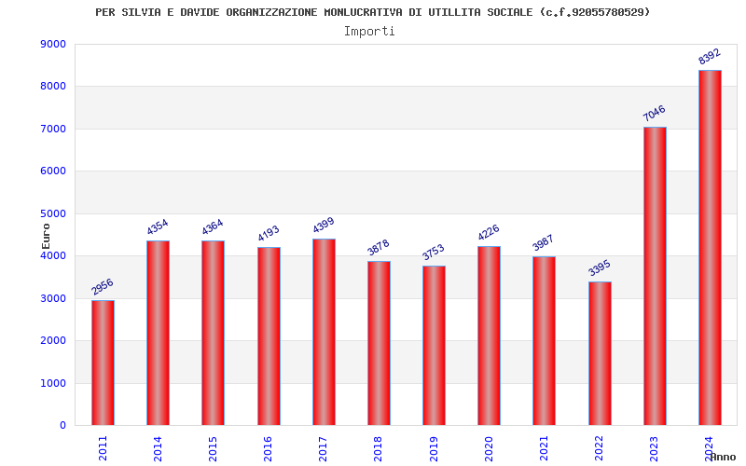This screenshot has width=746, height=466.
Task: Click the value label 4193
Action: pos(269,234)
